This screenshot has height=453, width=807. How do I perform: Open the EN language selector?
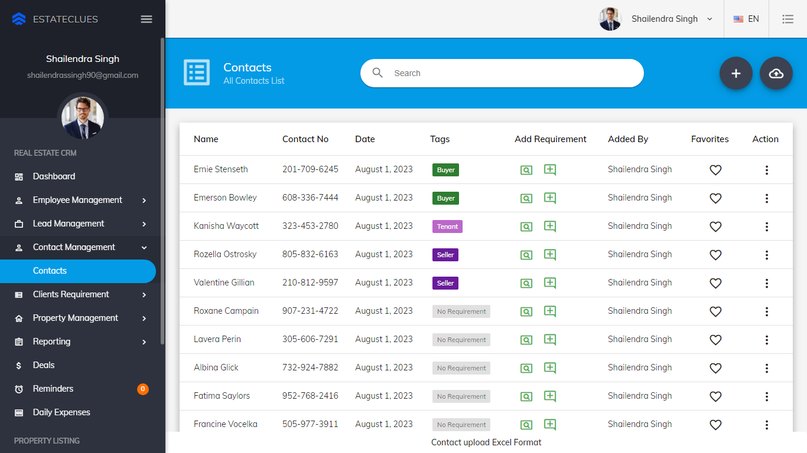746,19
